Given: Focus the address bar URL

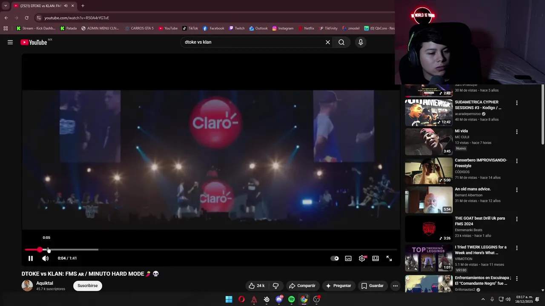Looking at the screenshot, I should point(77,18).
